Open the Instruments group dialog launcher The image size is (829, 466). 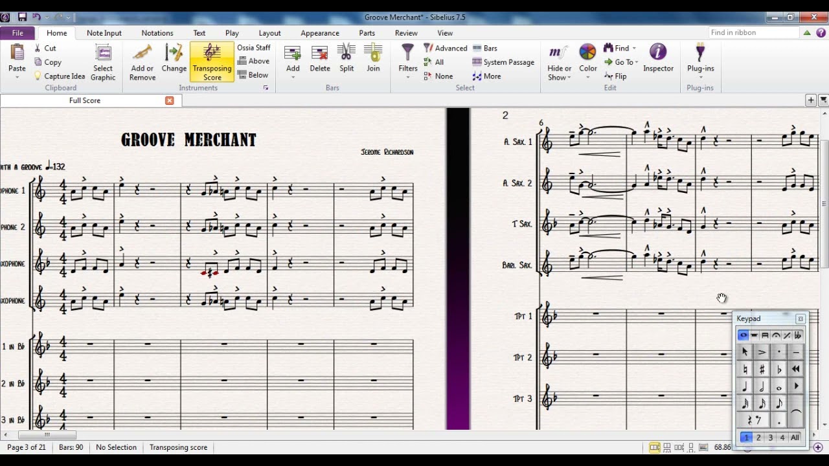coord(266,88)
